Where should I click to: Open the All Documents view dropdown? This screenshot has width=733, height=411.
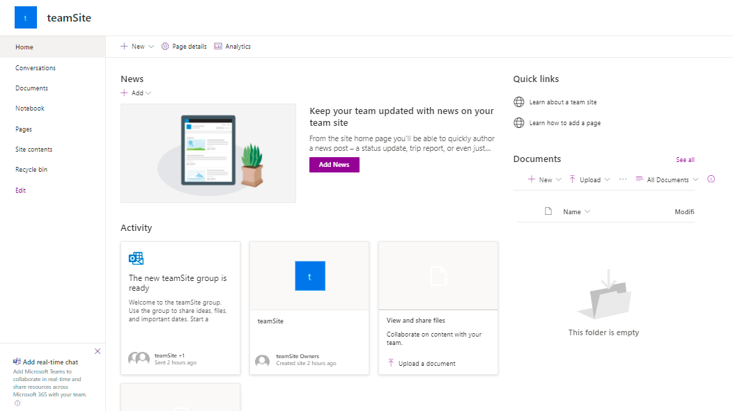[667, 180]
